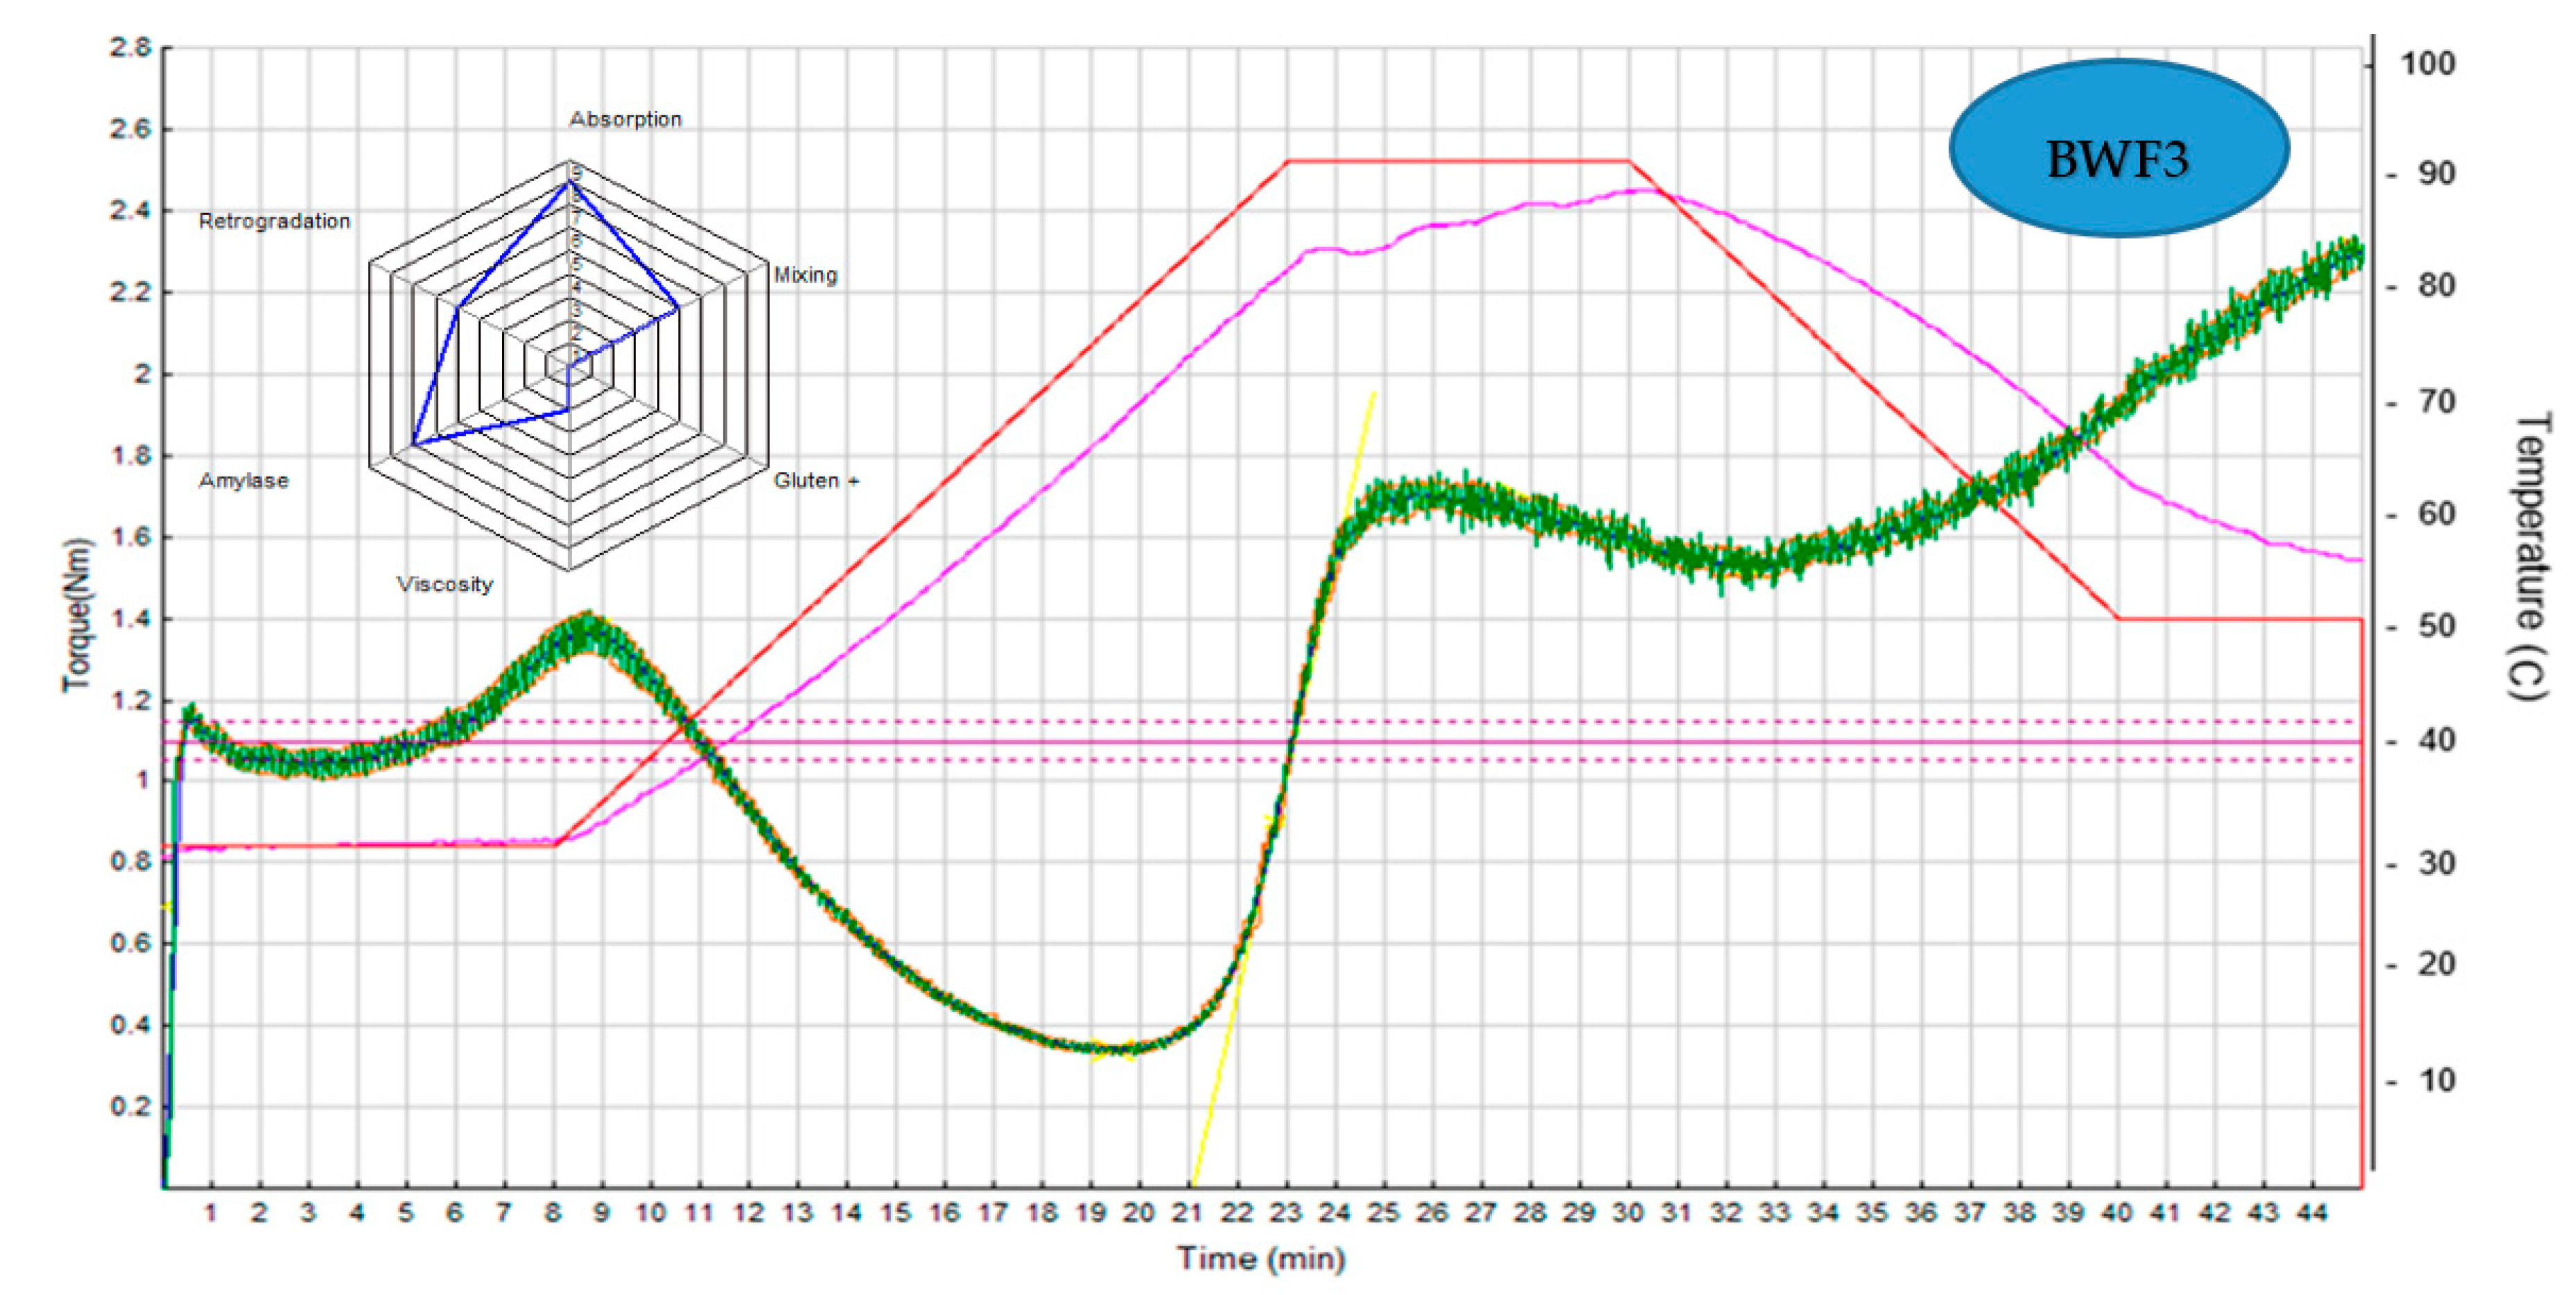Click the Gluten + radar label

click(x=815, y=481)
